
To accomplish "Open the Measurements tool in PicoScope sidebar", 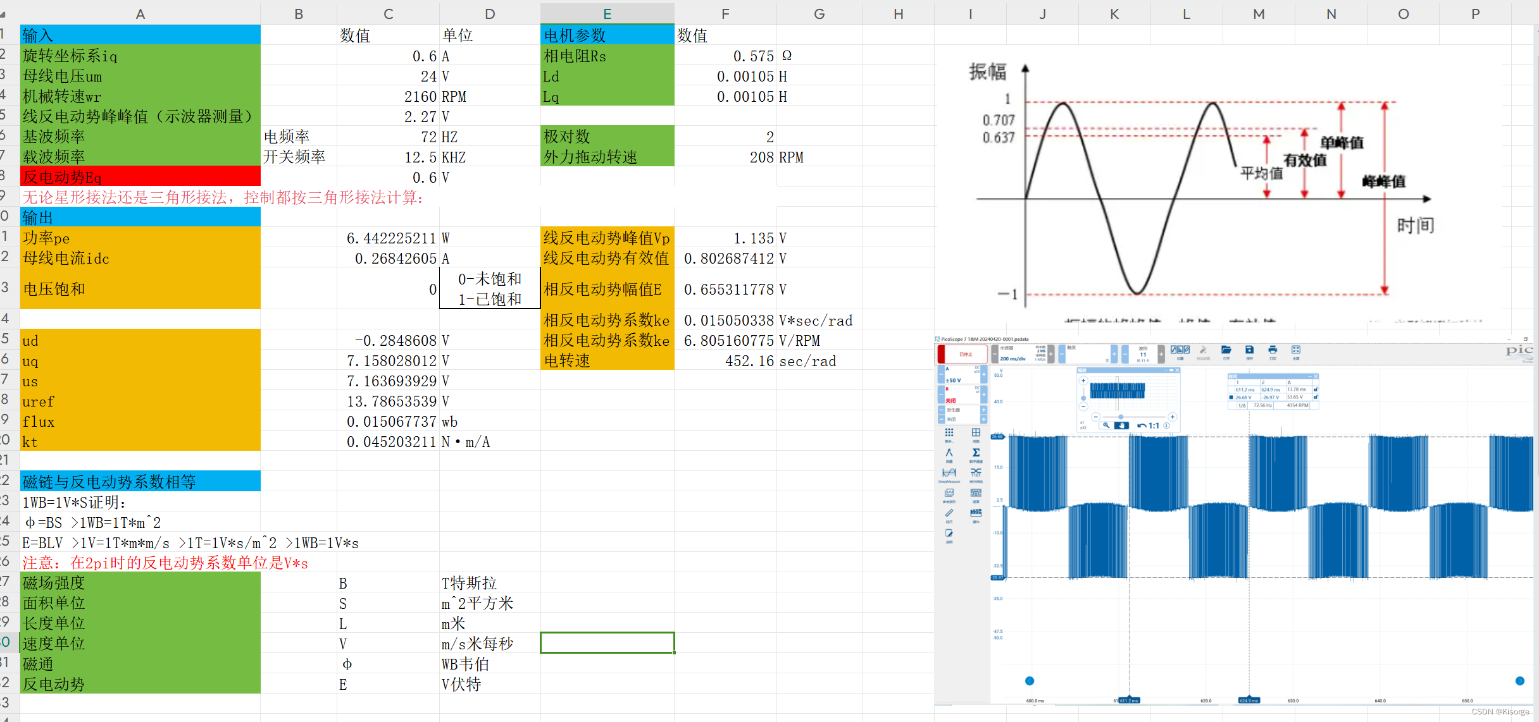I will tap(949, 453).
